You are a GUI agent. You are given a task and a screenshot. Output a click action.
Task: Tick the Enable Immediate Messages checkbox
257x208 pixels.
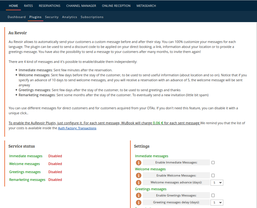coord(213,163)
